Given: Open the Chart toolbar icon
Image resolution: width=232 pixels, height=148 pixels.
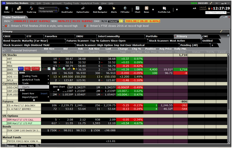Looking at the screenshot, I should click(137, 10).
